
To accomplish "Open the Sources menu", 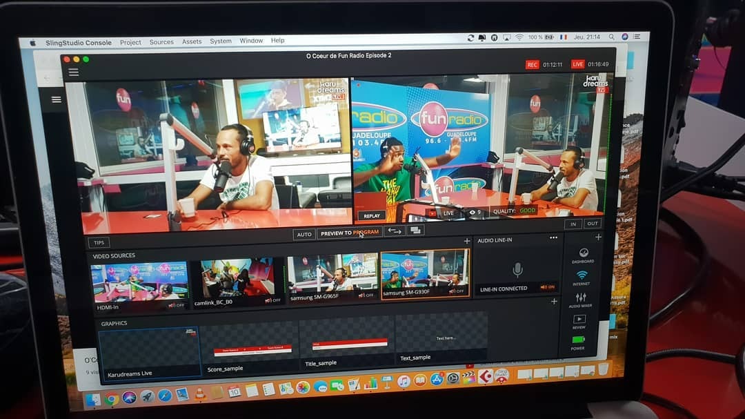I will tap(161, 41).
